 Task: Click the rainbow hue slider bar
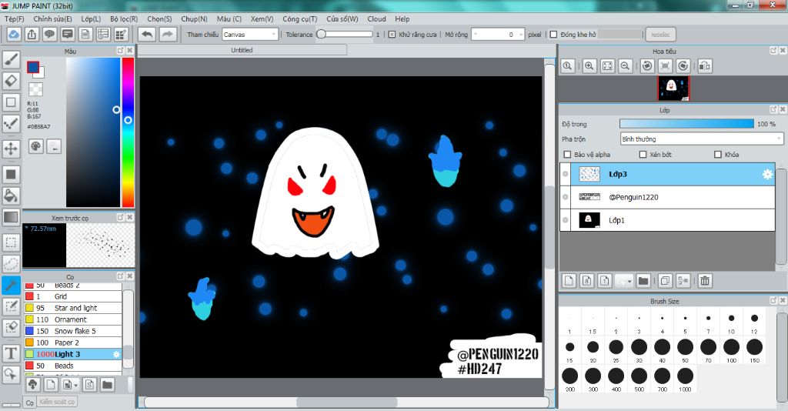coord(129,132)
